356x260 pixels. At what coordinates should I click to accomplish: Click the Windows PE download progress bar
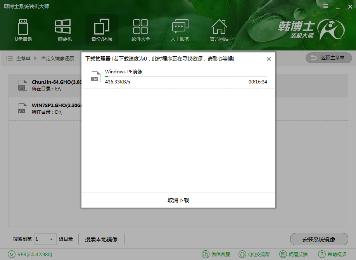pos(186,76)
